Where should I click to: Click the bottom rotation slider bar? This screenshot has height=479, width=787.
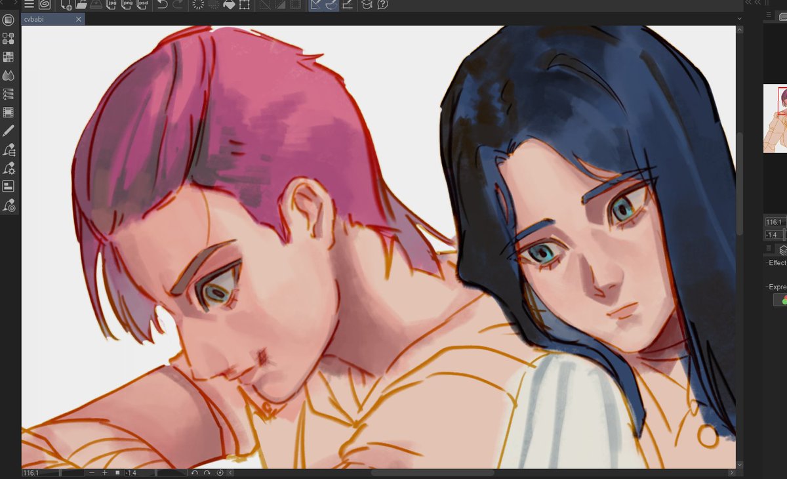click(x=171, y=472)
